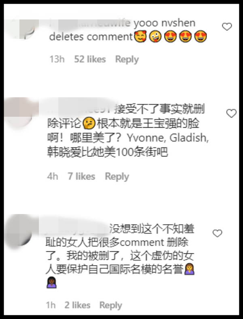View the list of 52 likes
243x319 pixels.
90,59
